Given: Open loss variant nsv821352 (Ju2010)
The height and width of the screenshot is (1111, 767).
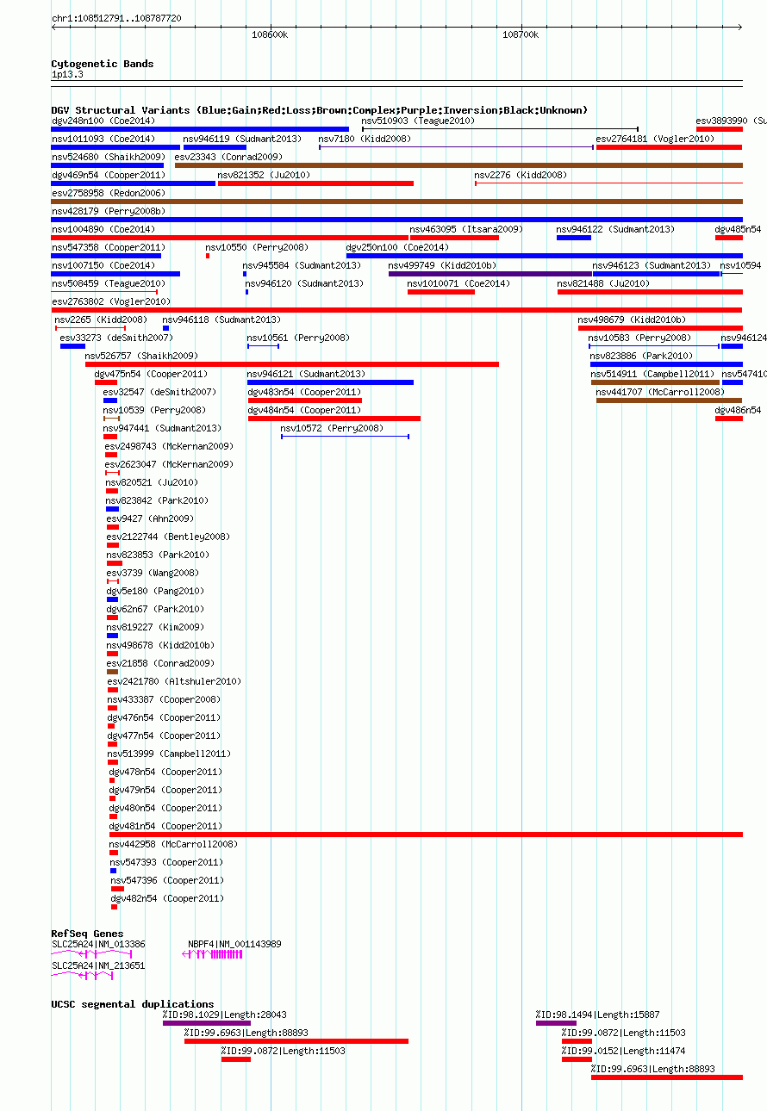Looking at the screenshot, I should (x=265, y=176).
